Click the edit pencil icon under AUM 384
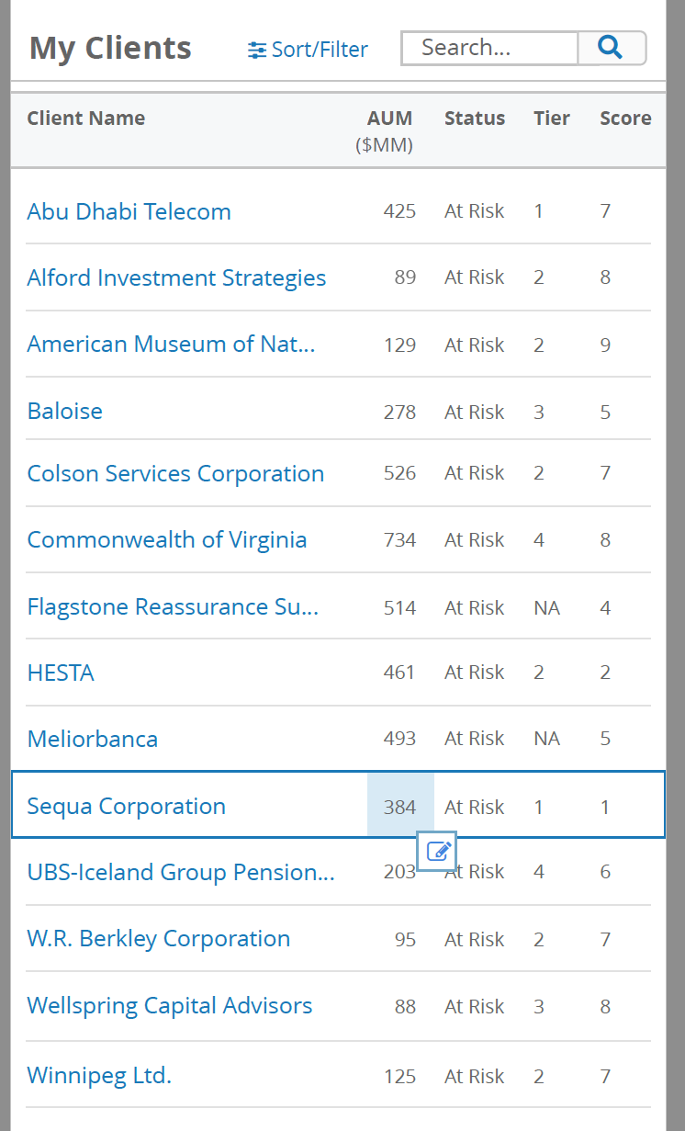 pos(438,852)
